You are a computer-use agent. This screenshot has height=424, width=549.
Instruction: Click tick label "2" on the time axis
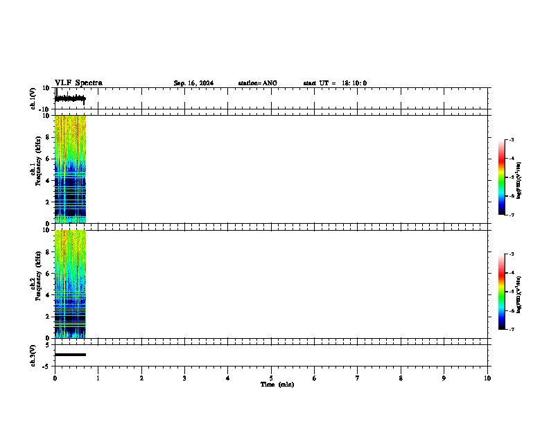[x=141, y=378]
